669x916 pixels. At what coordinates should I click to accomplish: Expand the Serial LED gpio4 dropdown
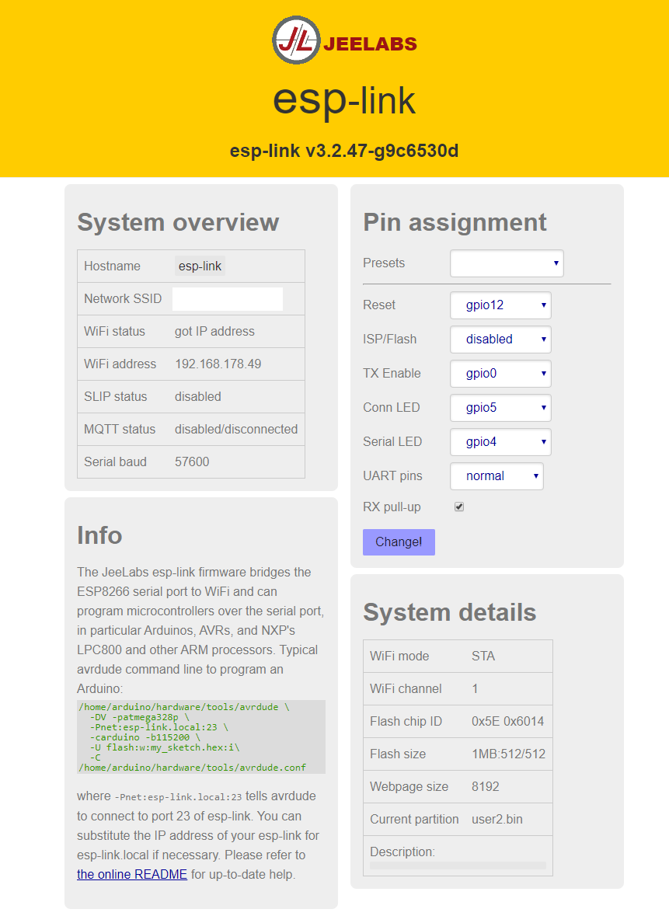(x=500, y=442)
